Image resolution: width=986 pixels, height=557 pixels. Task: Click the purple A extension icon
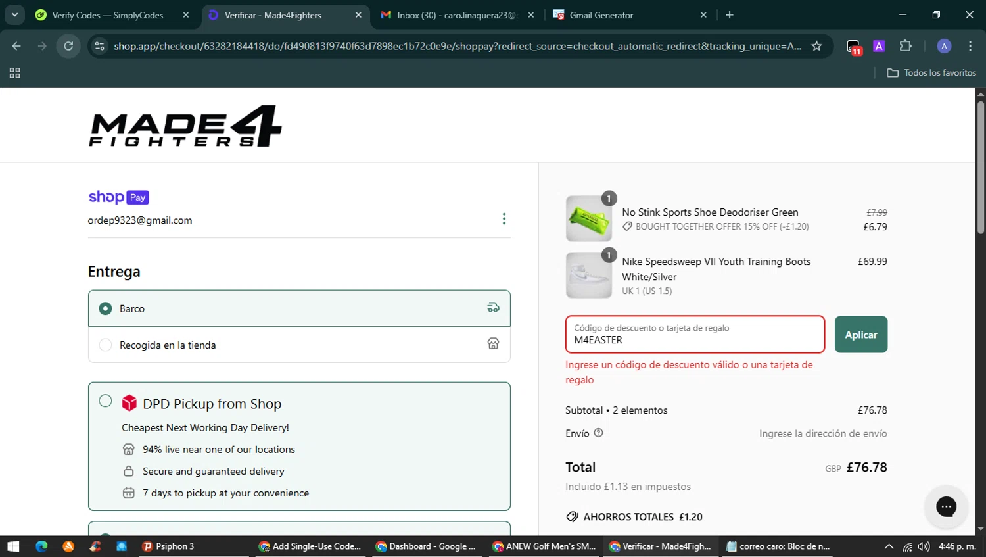(879, 46)
